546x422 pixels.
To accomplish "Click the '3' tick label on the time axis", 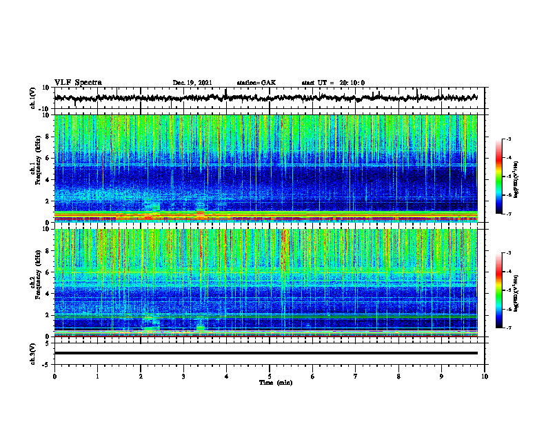I will coord(183,376).
